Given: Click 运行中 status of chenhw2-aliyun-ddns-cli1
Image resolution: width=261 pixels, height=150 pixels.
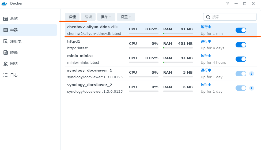Looking at the screenshot, I should click(206, 27).
